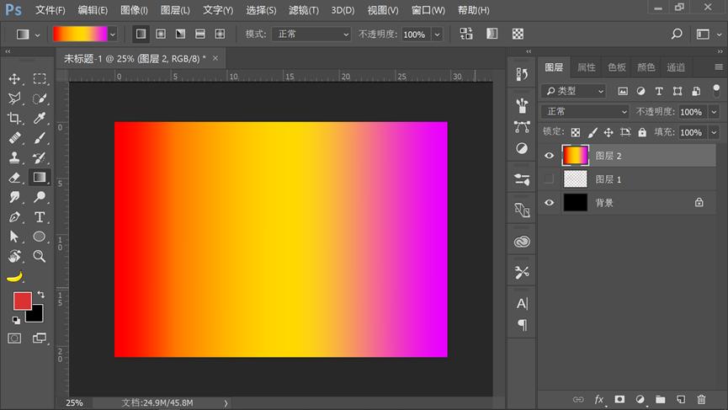Screen dimensions: 728x410
Task: Choose Diamond Gradient style
Action: pyautogui.click(x=220, y=34)
